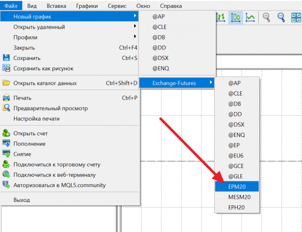Screen dimensions: 302x232
Task: Choose Открыть каталог данных entry
Action: click(69, 83)
